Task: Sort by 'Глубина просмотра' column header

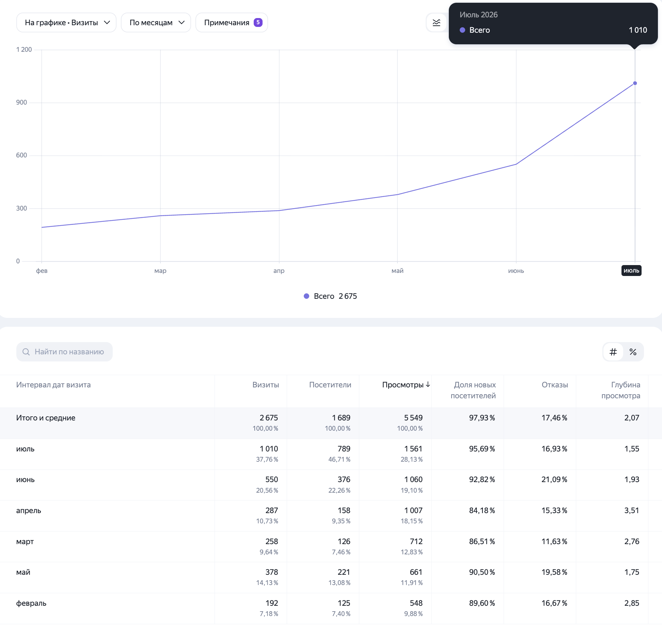Action: point(621,390)
